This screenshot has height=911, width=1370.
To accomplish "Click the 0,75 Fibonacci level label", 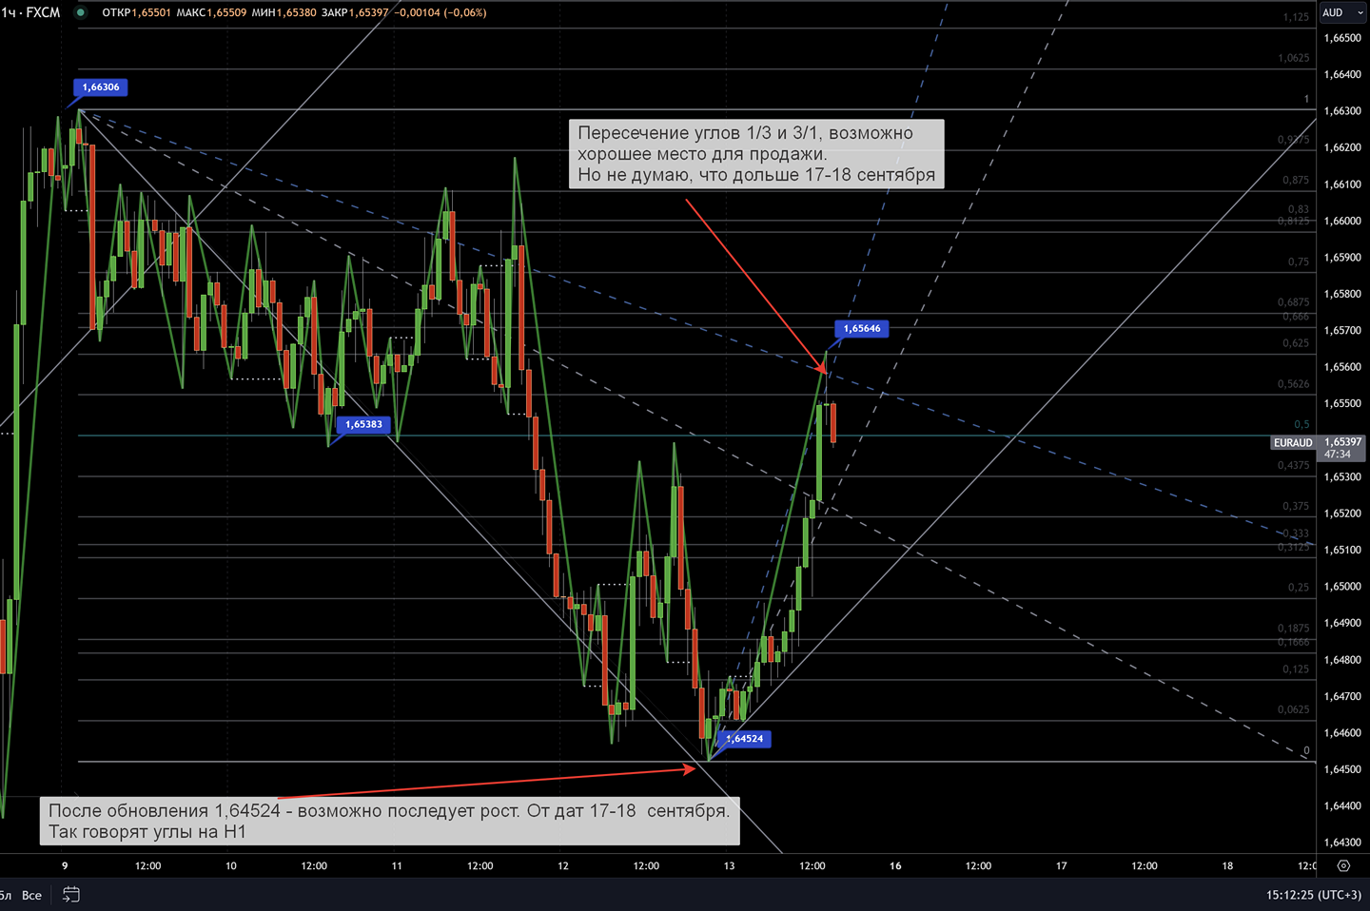I will 1299,262.
